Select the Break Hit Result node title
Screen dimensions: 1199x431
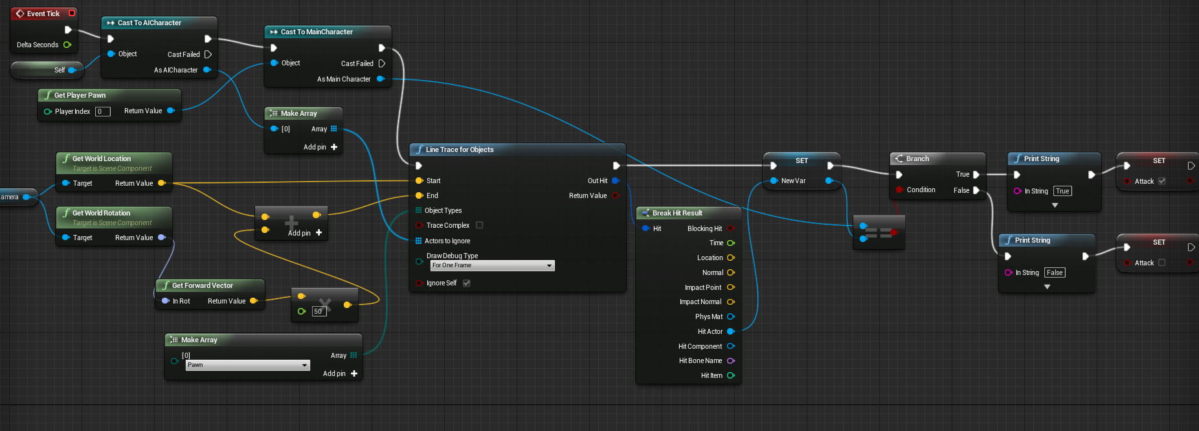(x=677, y=213)
